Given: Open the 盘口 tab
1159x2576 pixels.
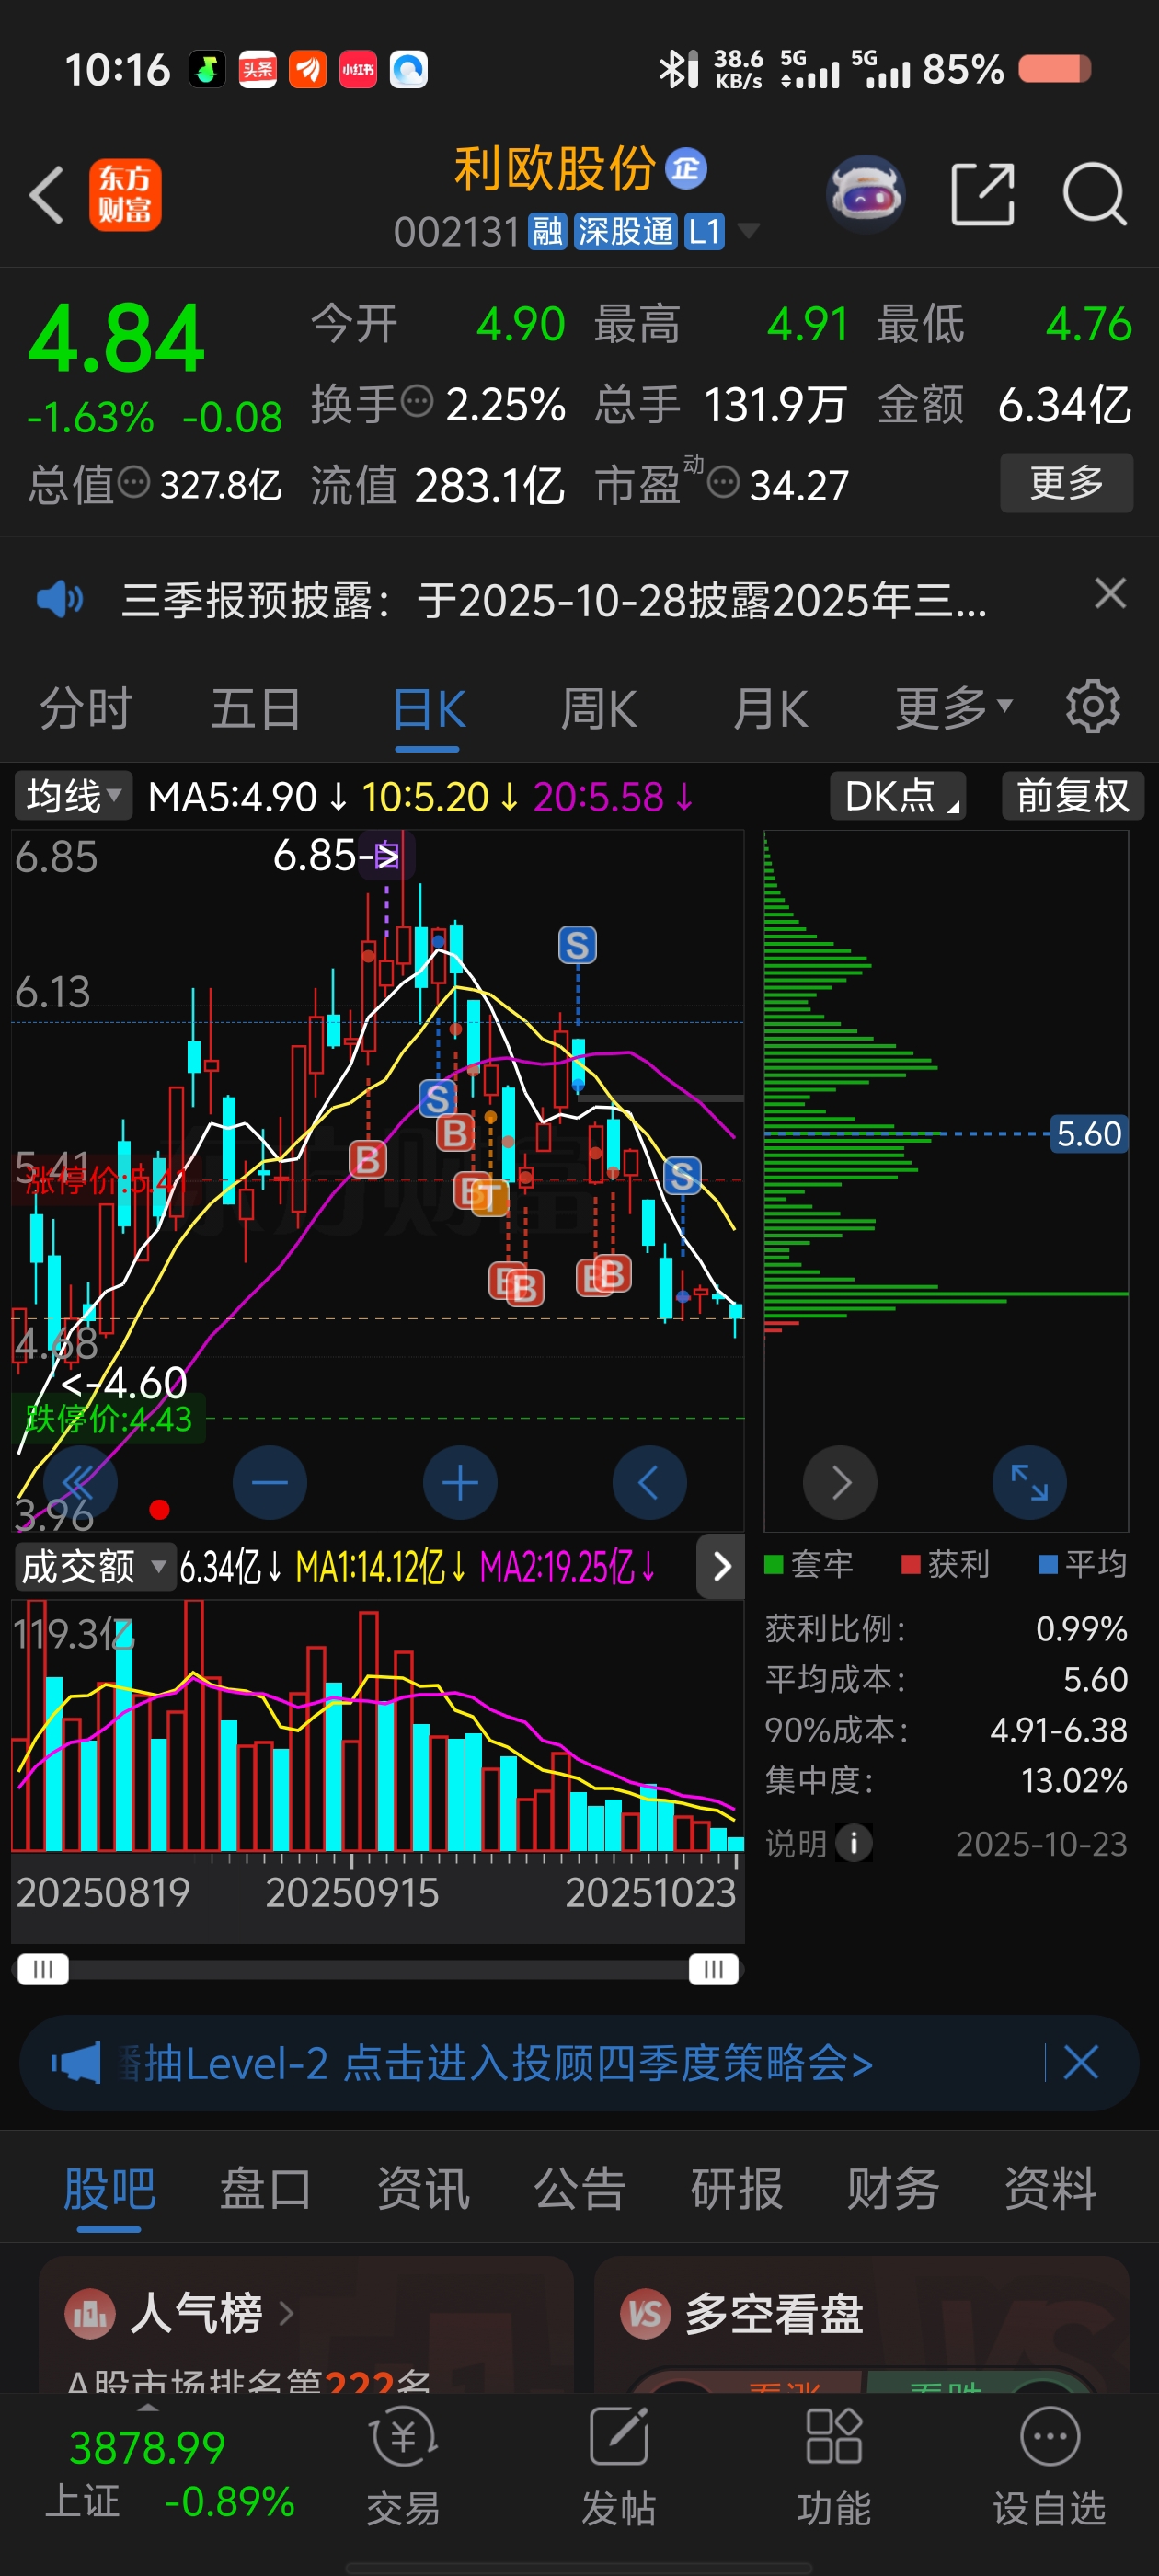Looking at the screenshot, I should pyautogui.click(x=266, y=2188).
